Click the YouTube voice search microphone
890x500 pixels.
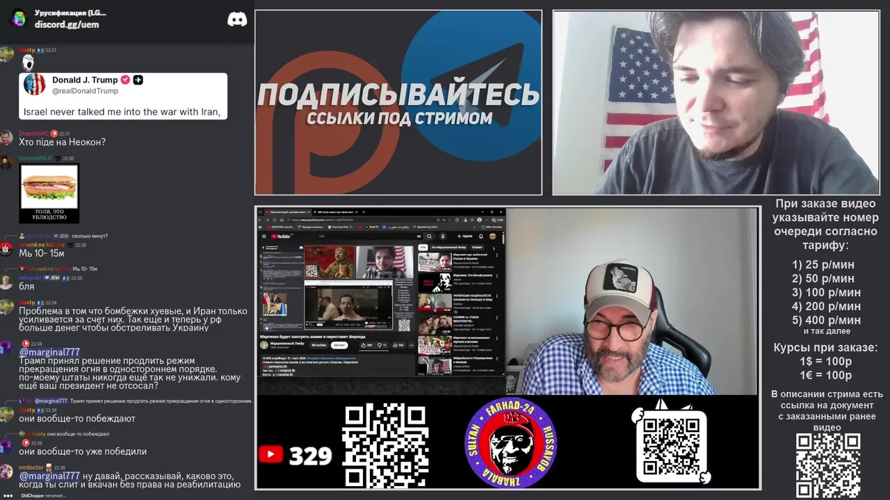click(x=443, y=236)
